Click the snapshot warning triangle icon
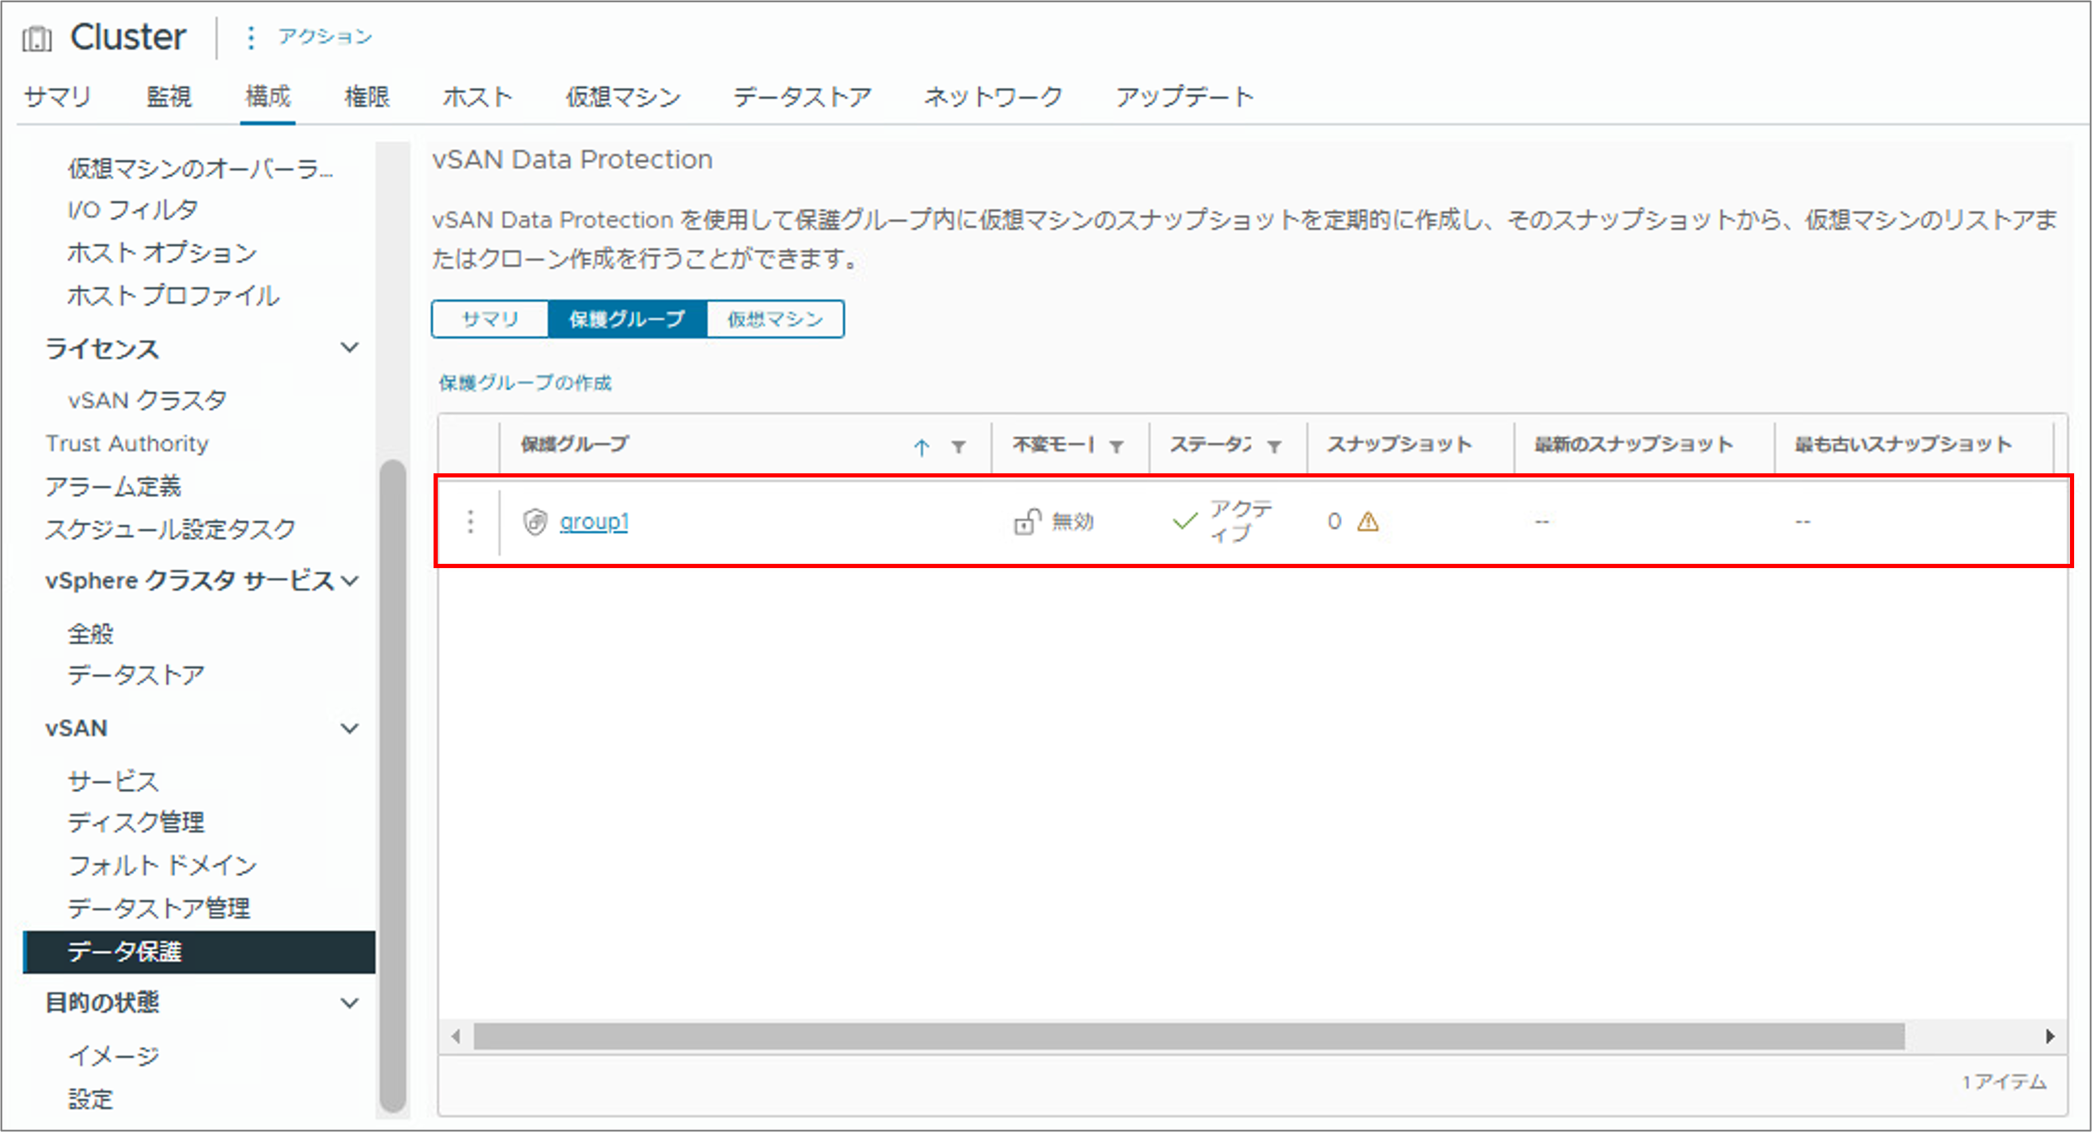The image size is (2092, 1132). pos(1367,522)
